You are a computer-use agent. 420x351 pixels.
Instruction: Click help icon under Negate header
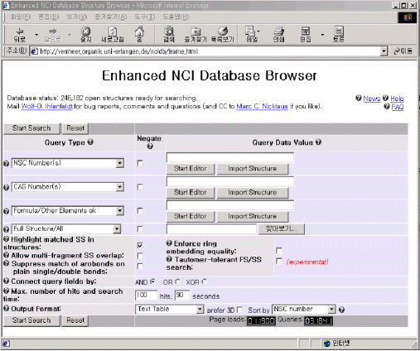click(x=150, y=146)
